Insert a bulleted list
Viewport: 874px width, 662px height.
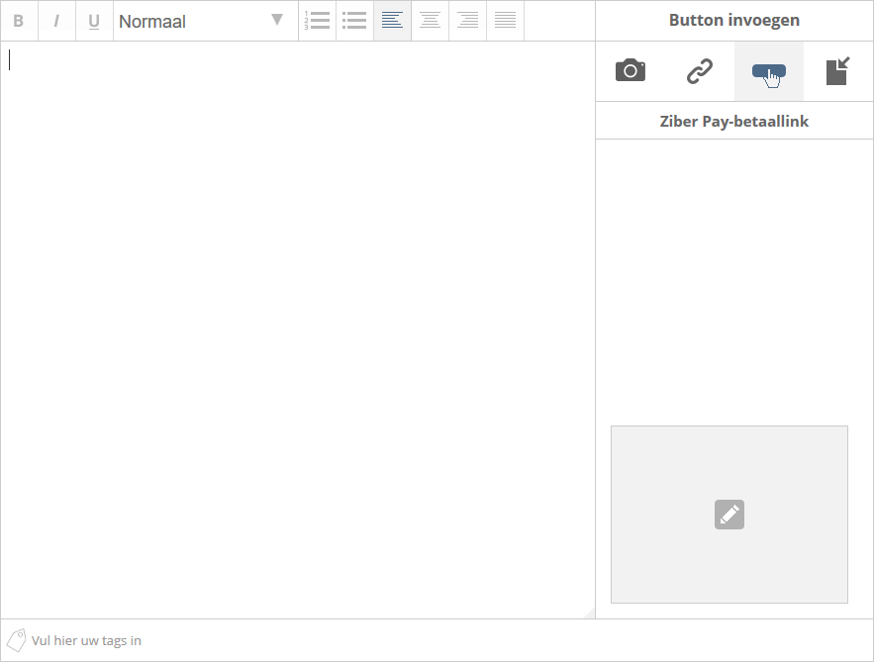354,21
